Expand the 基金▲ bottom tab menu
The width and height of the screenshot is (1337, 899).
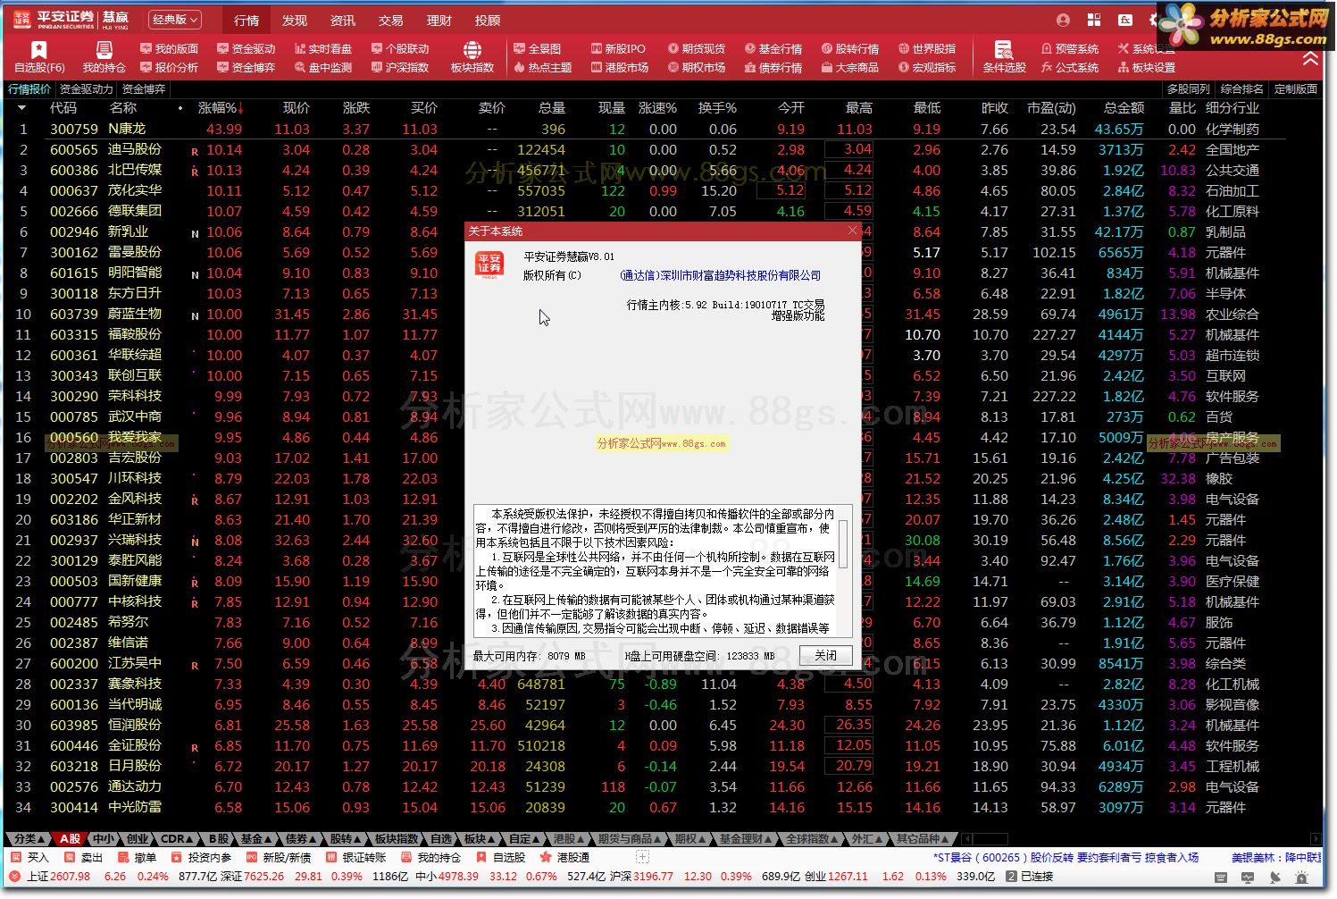[x=255, y=839]
